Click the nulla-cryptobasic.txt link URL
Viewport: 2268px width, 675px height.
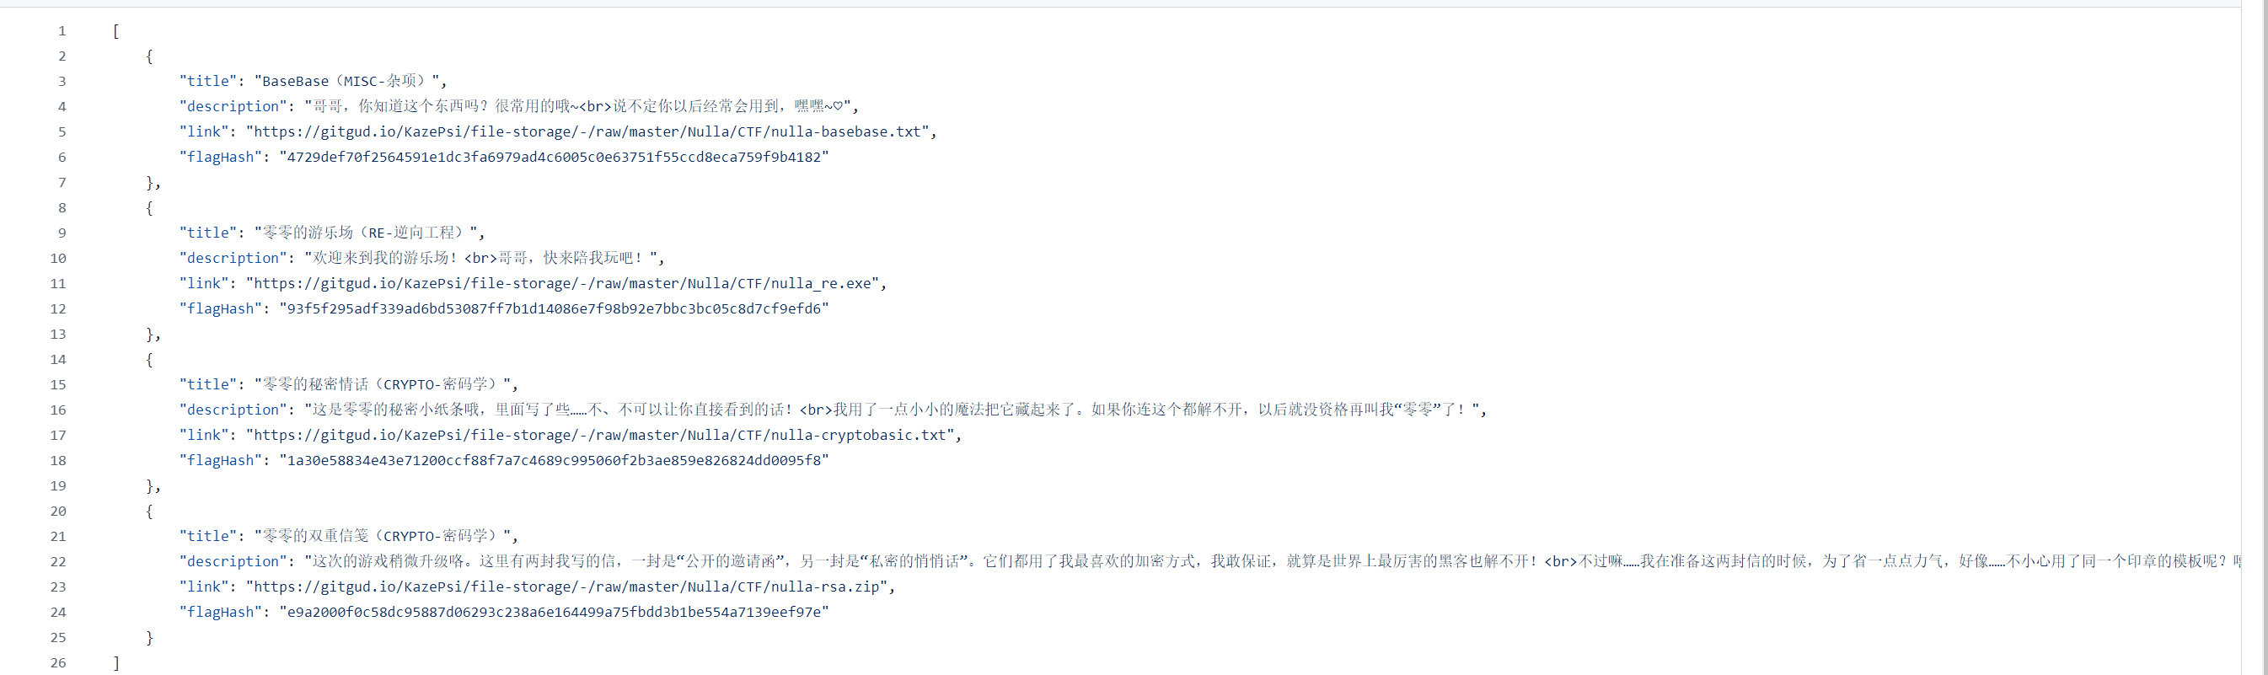599,435
